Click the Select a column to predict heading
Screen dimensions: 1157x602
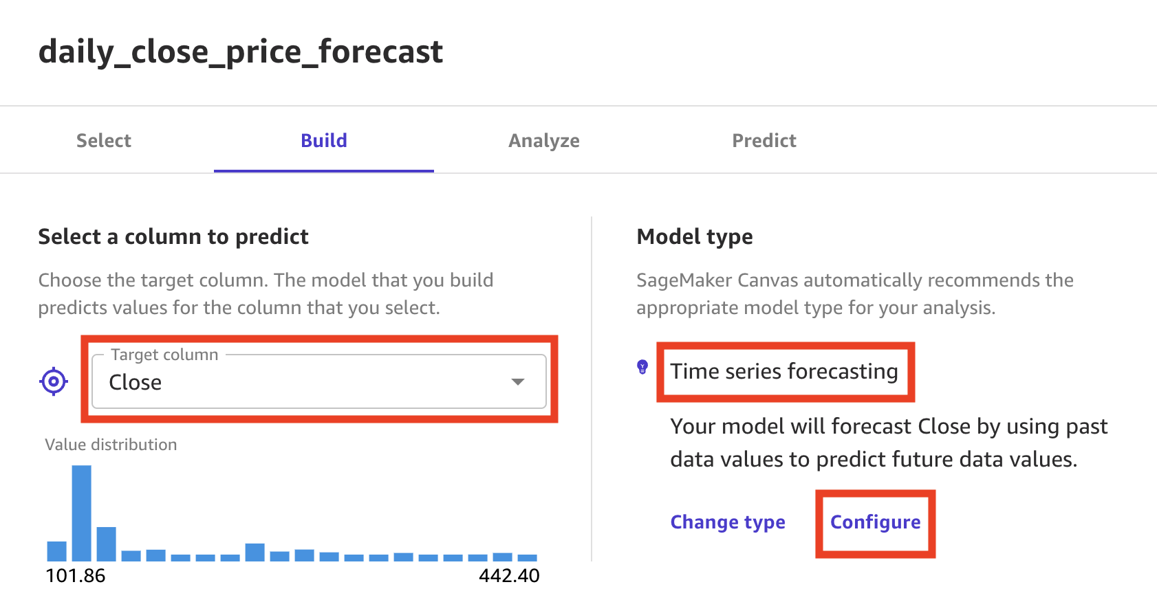(x=173, y=237)
